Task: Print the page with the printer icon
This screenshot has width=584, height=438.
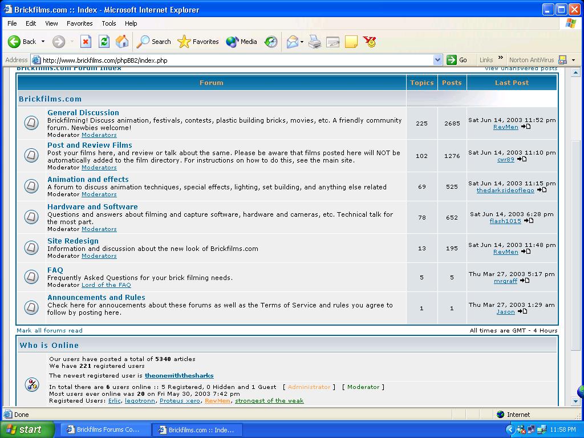Action: [x=315, y=42]
